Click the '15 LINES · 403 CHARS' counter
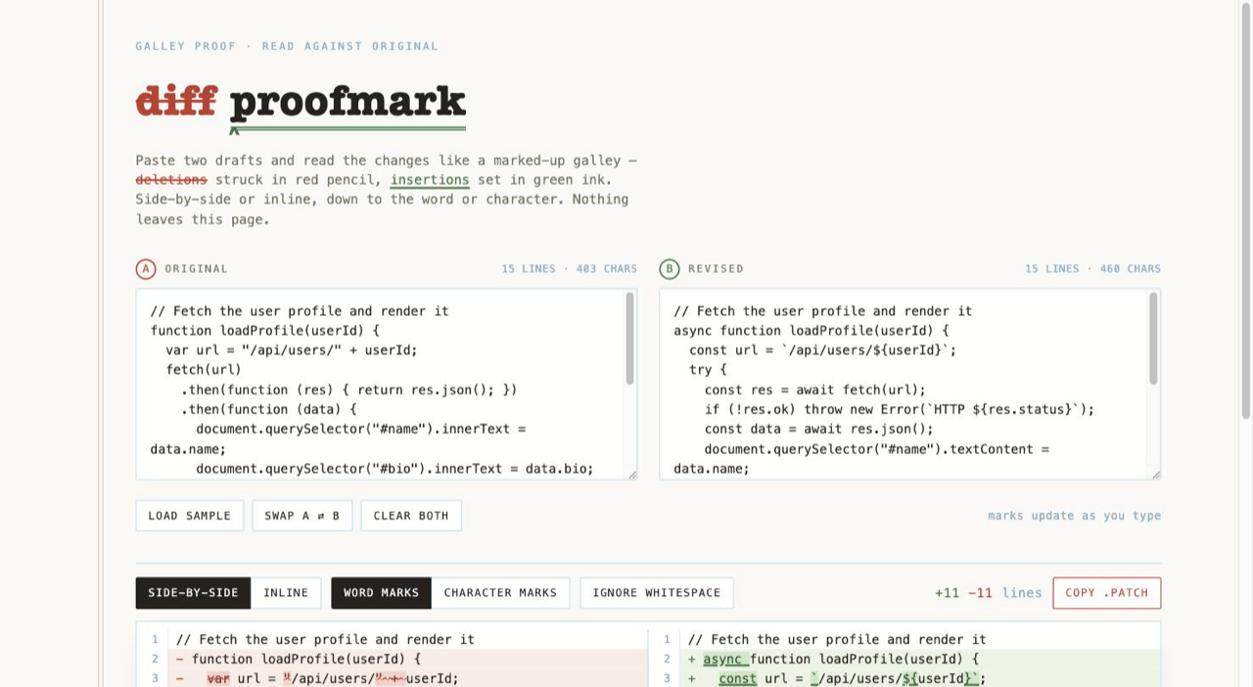The height and width of the screenshot is (687, 1253). pyautogui.click(x=569, y=268)
